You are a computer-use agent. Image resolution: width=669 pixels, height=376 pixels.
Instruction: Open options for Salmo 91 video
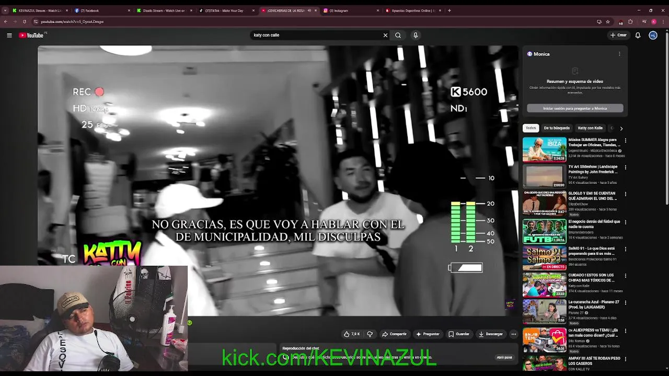tap(625, 249)
